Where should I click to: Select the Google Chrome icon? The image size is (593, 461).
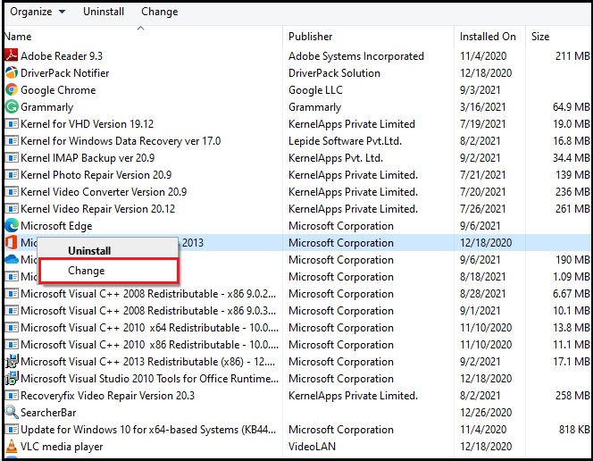tap(12, 90)
